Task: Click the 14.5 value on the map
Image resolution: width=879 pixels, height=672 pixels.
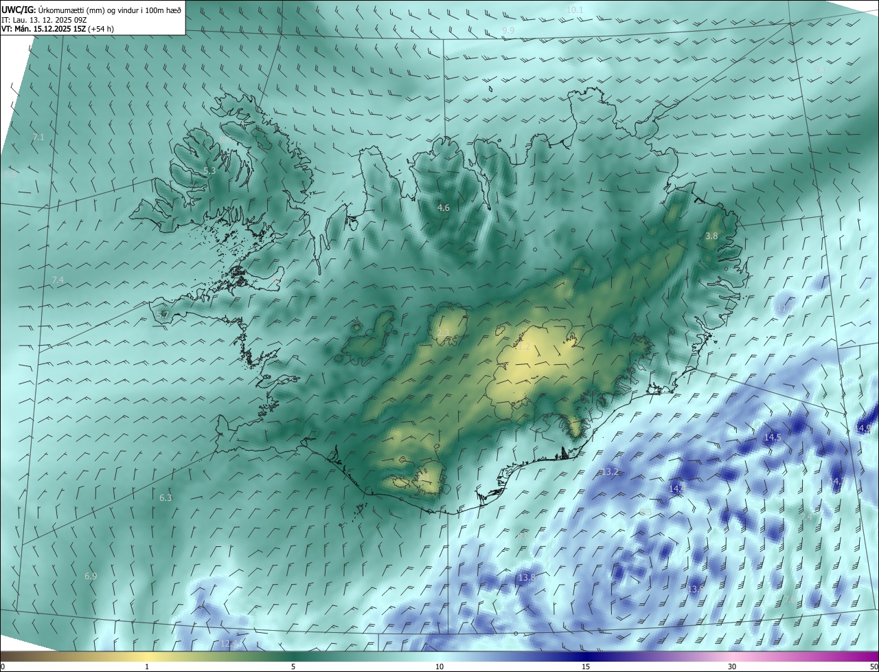Action: point(773,437)
